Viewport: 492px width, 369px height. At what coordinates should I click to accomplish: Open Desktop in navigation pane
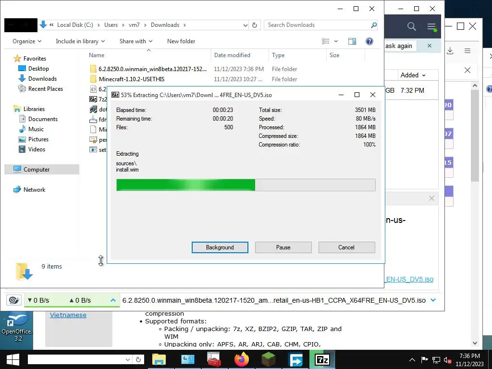pyautogui.click(x=38, y=69)
